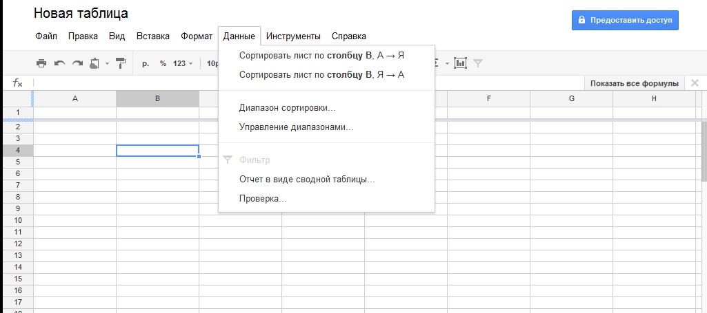Select the paint format roller icon

coord(121,63)
